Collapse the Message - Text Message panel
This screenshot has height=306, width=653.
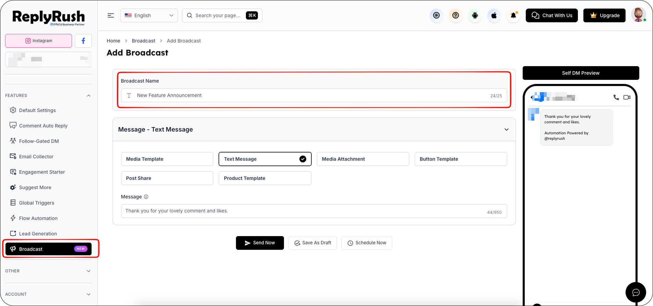507,130
